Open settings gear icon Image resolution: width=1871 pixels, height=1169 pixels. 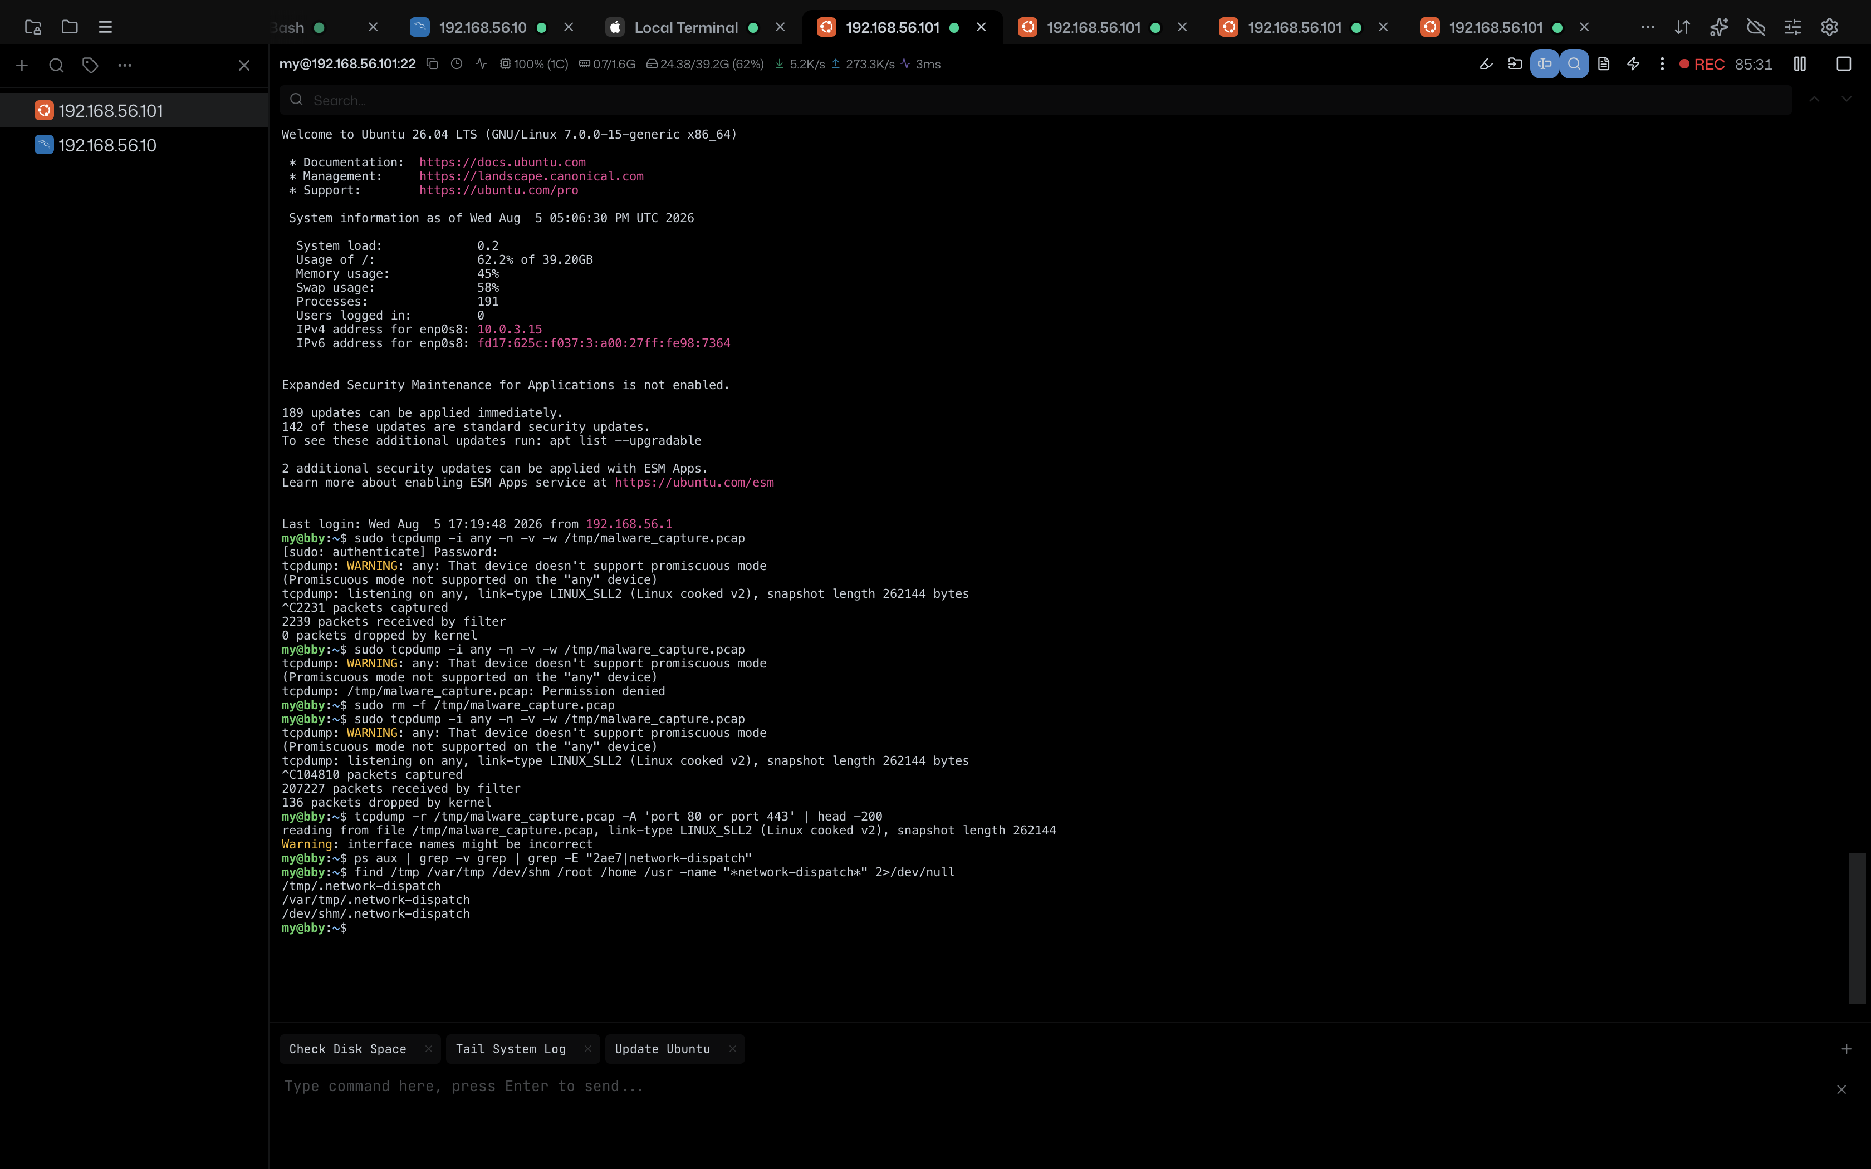click(x=1829, y=27)
